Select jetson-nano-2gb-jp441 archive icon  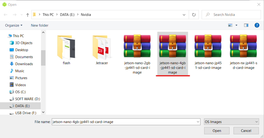click(x=137, y=46)
